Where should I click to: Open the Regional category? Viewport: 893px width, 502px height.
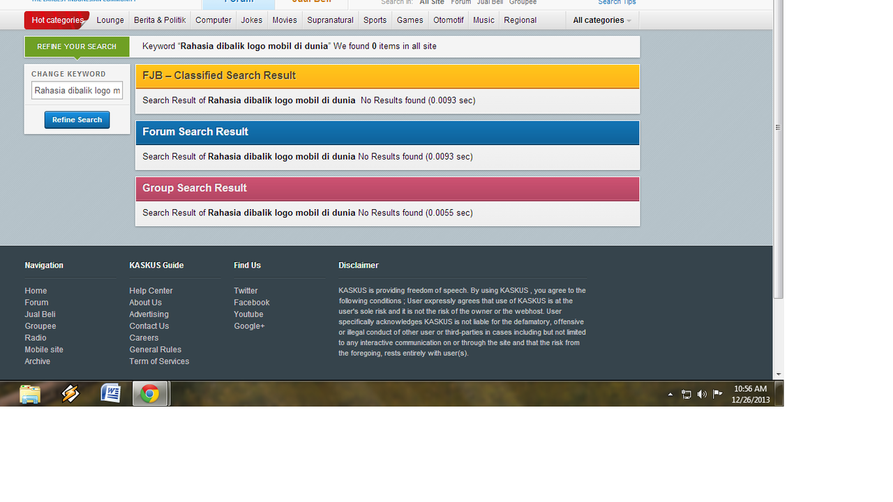(520, 20)
